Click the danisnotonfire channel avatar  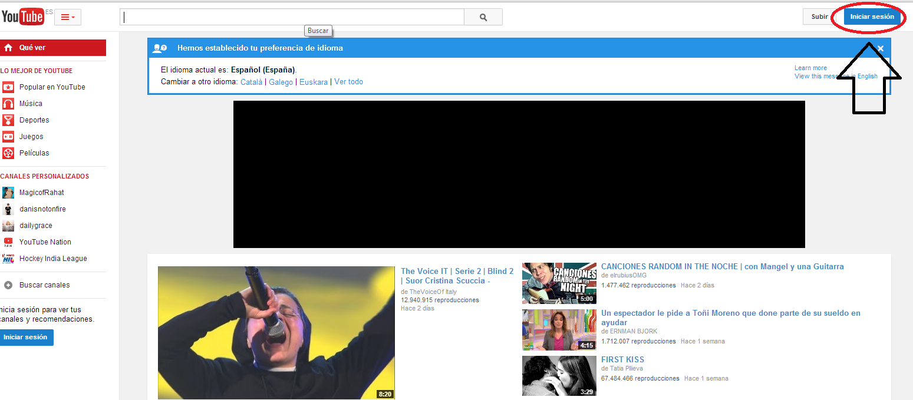8,209
